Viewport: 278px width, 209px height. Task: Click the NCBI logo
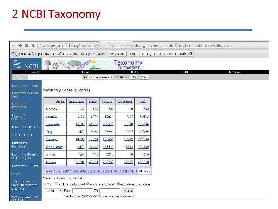pos(26,65)
